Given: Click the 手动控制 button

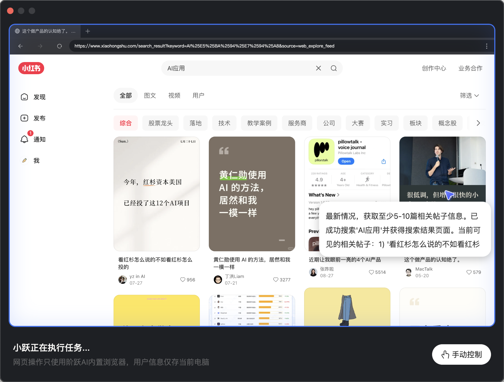Looking at the screenshot, I should (461, 354).
